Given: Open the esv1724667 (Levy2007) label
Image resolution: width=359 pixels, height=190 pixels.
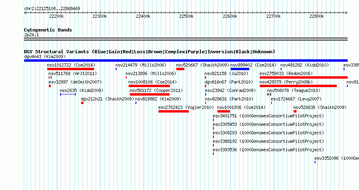Looking at the screenshot, I should coord(296,99).
